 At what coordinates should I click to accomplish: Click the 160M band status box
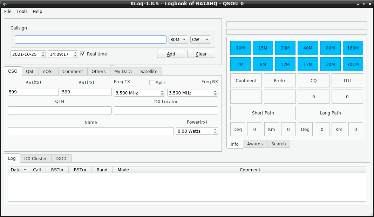(353, 48)
